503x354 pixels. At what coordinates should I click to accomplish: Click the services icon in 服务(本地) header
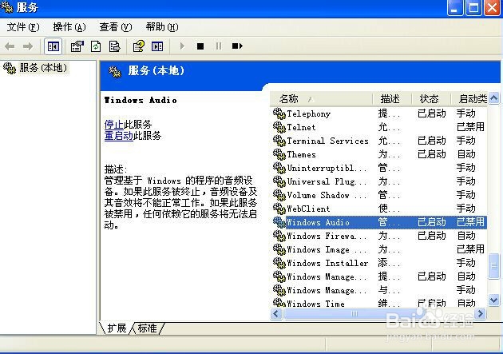tap(115, 71)
